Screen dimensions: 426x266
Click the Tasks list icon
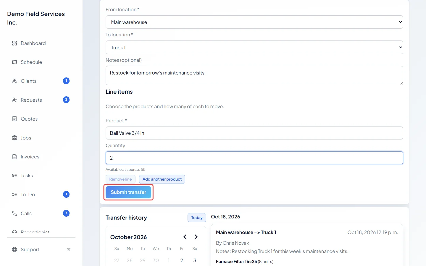point(14,176)
